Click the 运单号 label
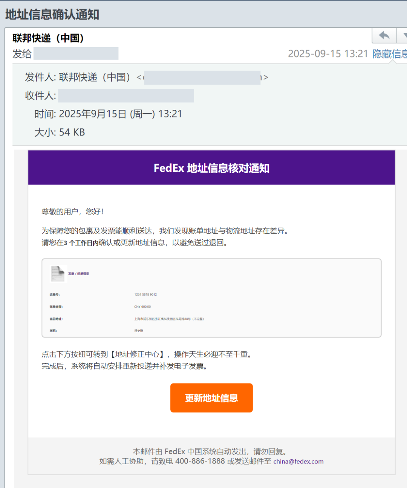407x488 pixels. pyautogui.click(x=55, y=294)
